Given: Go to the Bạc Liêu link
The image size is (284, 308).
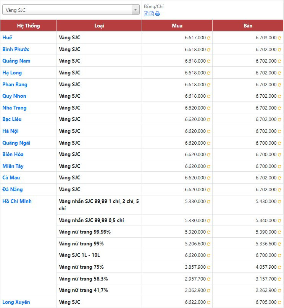Looking at the screenshot, I should click(12, 119).
